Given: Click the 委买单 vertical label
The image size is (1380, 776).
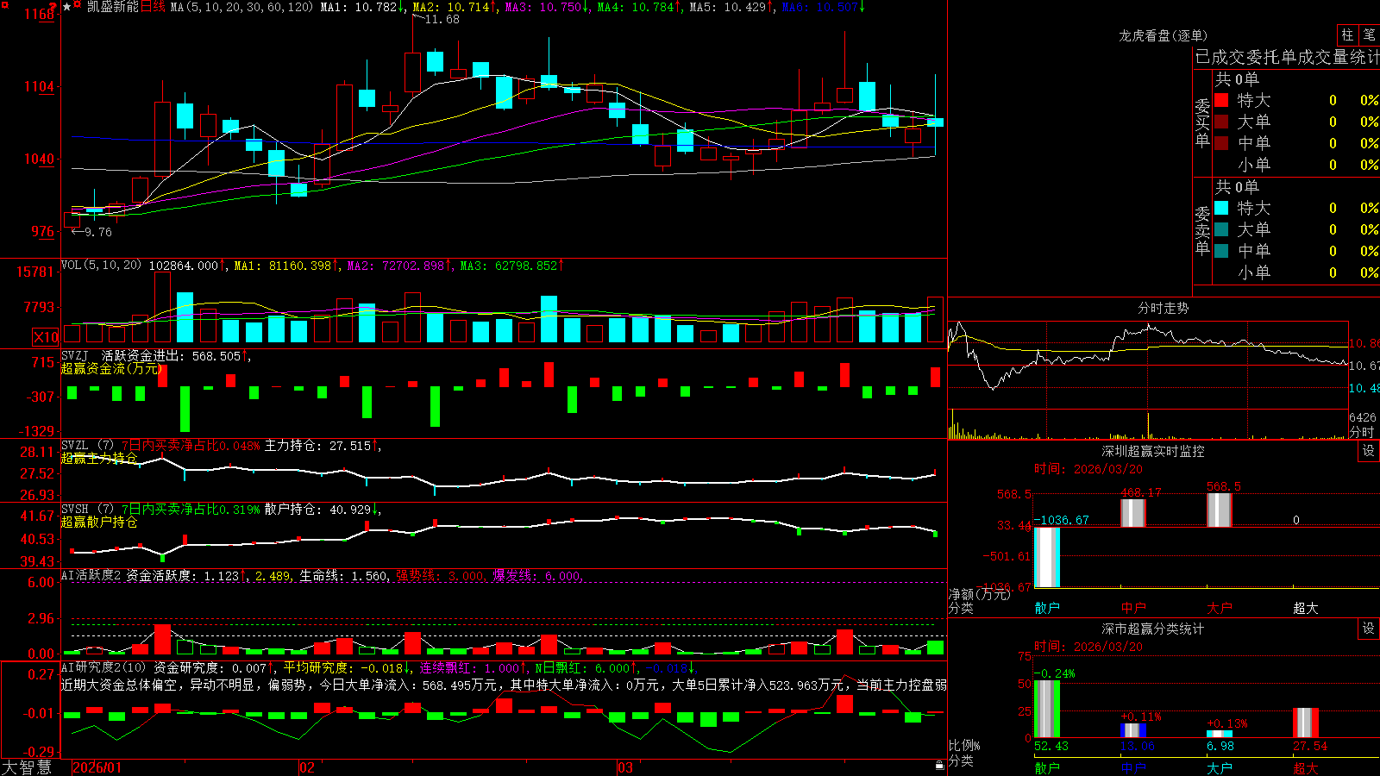Looking at the screenshot, I should click(x=1202, y=122).
